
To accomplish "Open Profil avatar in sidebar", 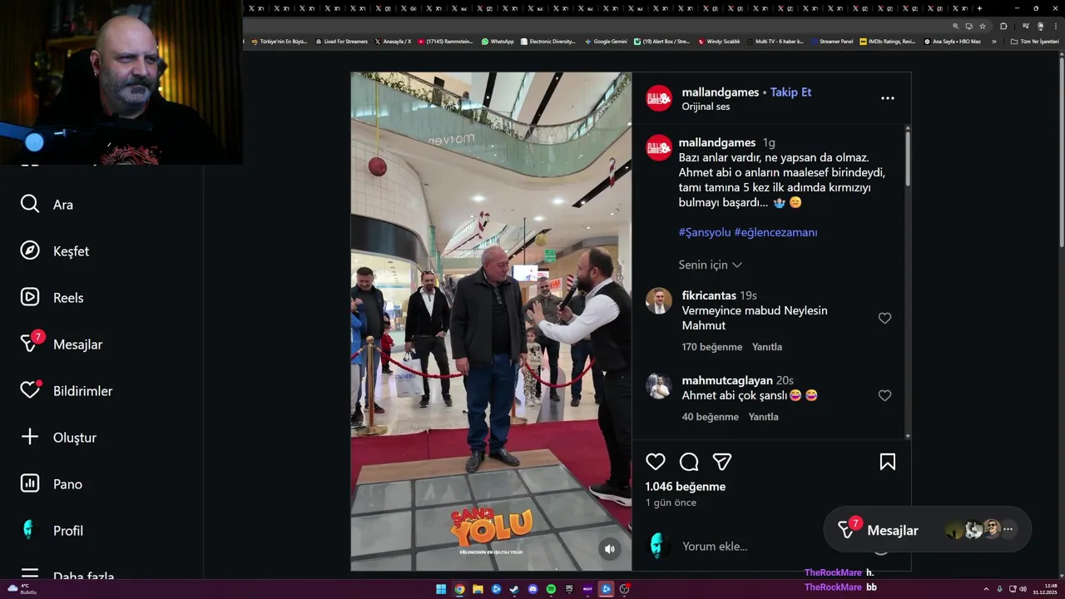I will (x=30, y=530).
